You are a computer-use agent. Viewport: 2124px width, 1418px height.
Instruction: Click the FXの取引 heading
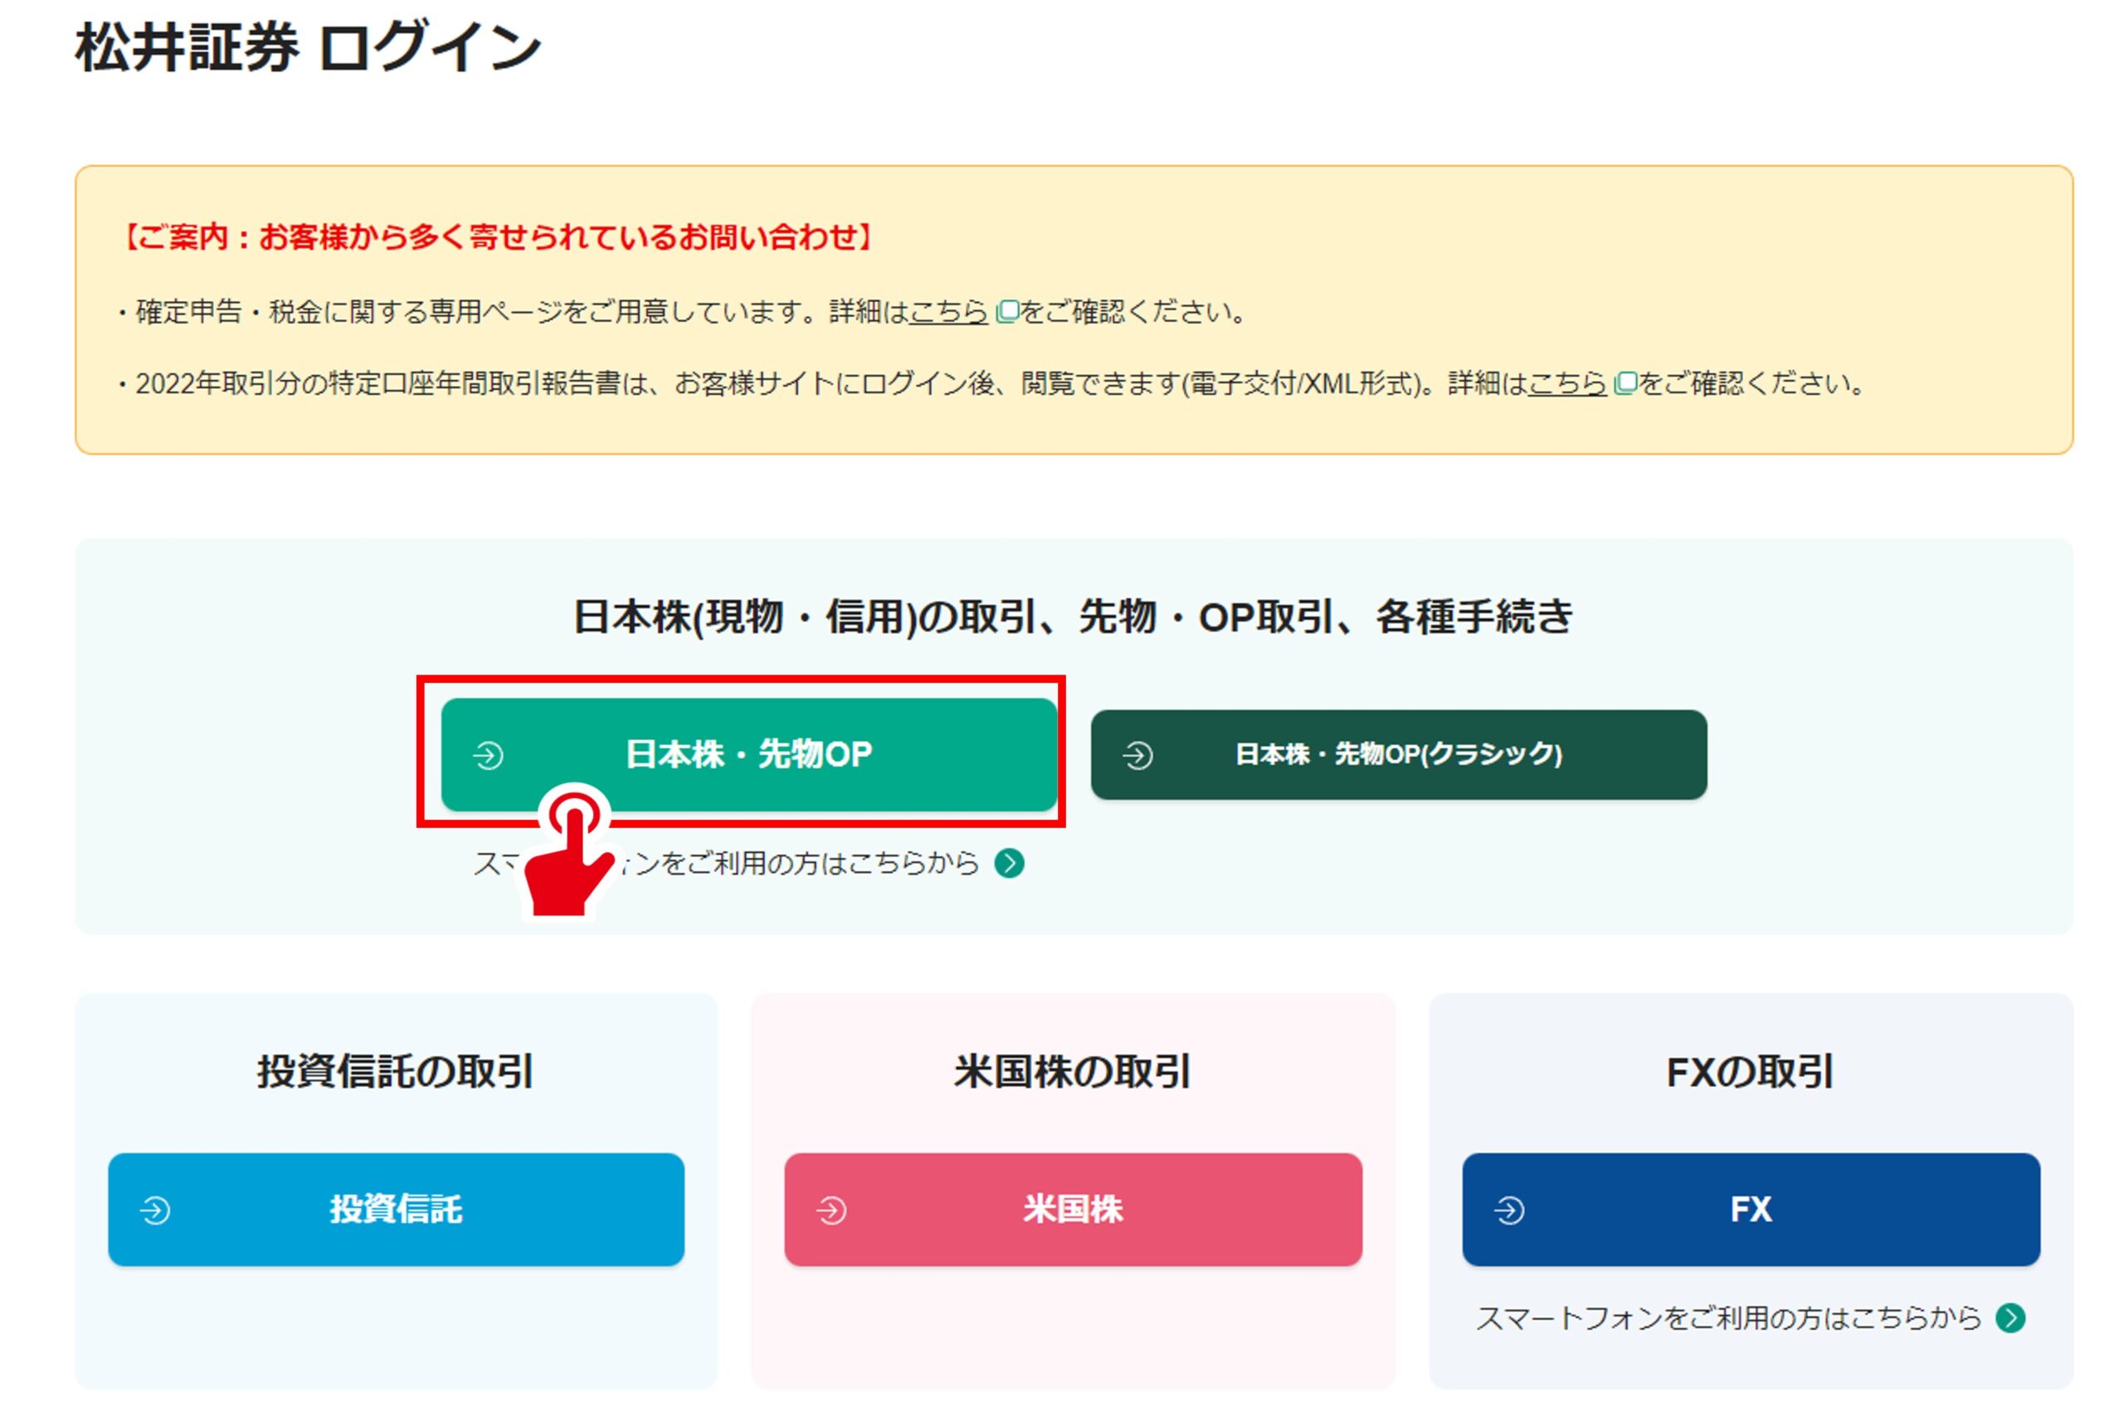point(1750,1072)
